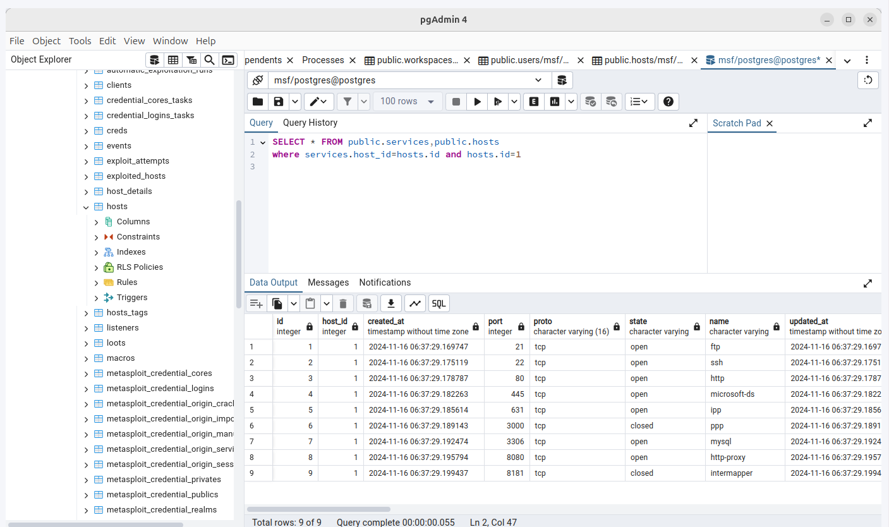Screen dimensions: 889x527
Task: Click Query Tool icon in Object Explorer header
Action: click(x=155, y=60)
